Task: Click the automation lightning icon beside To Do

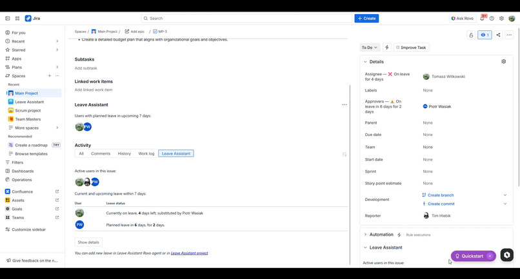Action: (386, 48)
